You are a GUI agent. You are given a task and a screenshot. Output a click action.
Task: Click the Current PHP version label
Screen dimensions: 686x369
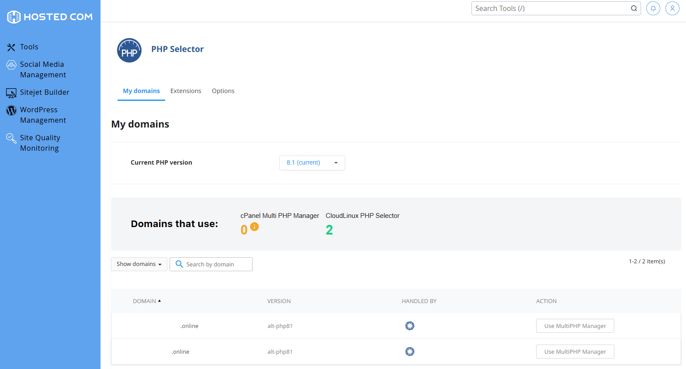pos(161,162)
